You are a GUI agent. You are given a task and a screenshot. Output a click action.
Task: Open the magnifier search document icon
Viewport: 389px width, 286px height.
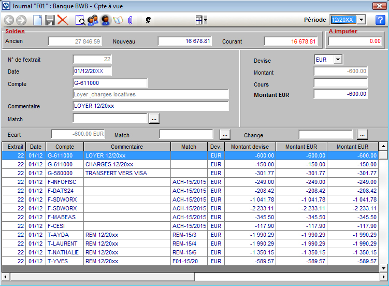[x=80, y=20]
